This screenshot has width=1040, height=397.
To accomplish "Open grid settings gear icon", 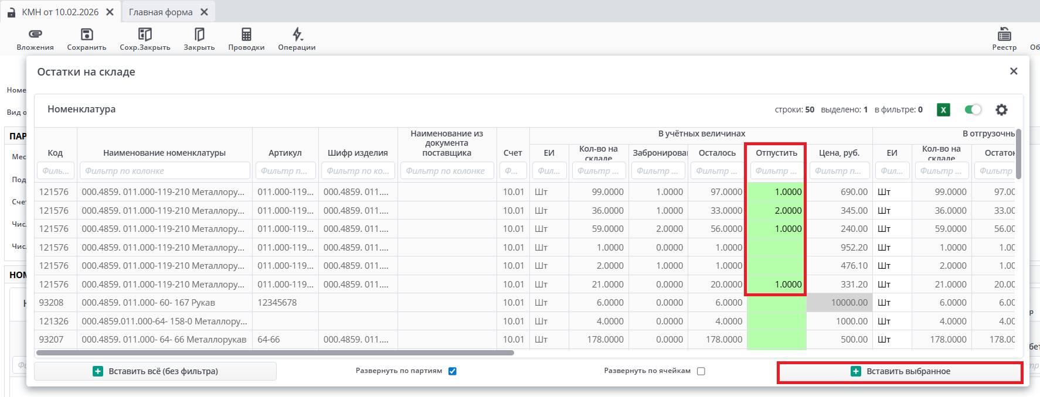I will (1001, 109).
